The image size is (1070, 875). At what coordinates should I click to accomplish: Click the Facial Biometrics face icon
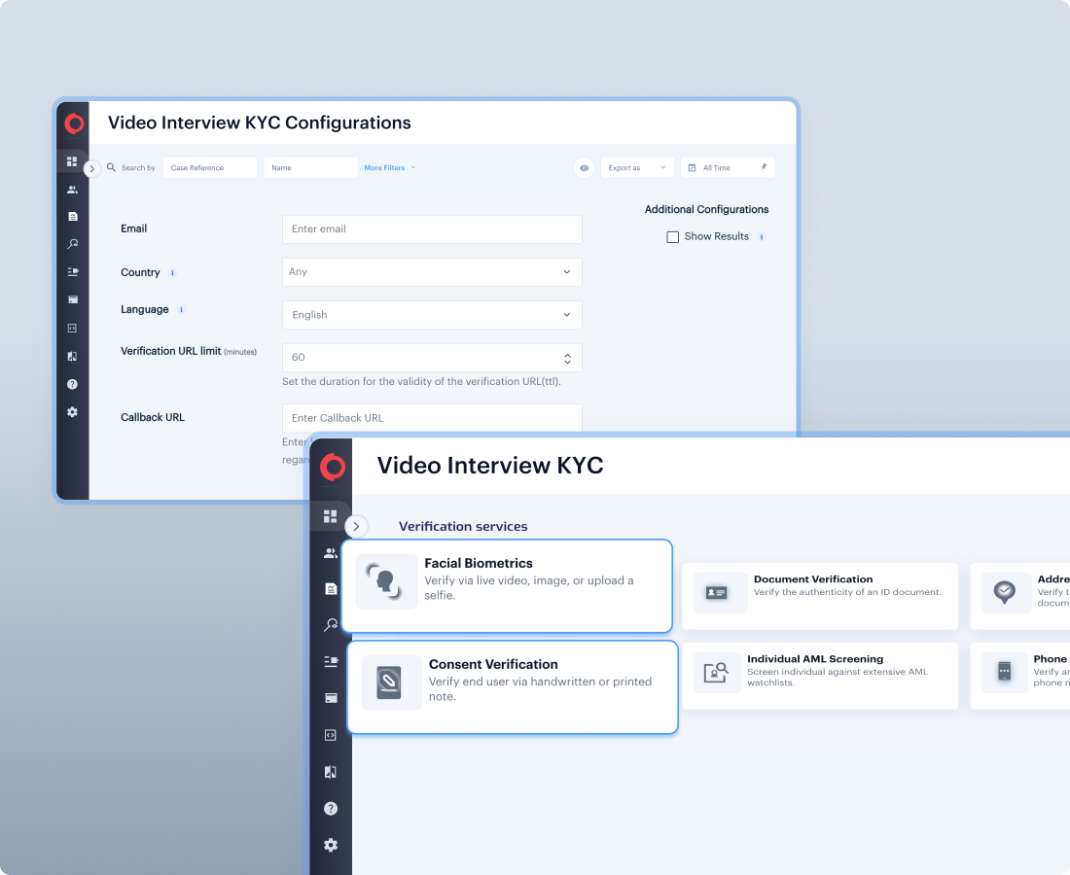pos(386,581)
